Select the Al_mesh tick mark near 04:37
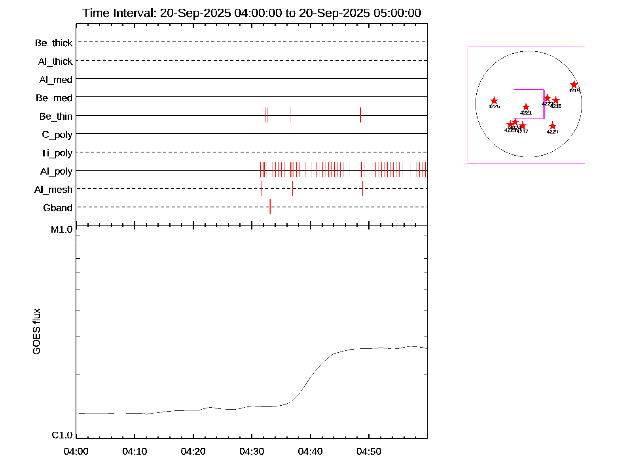This screenshot has width=633, height=474. [x=293, y=188]
